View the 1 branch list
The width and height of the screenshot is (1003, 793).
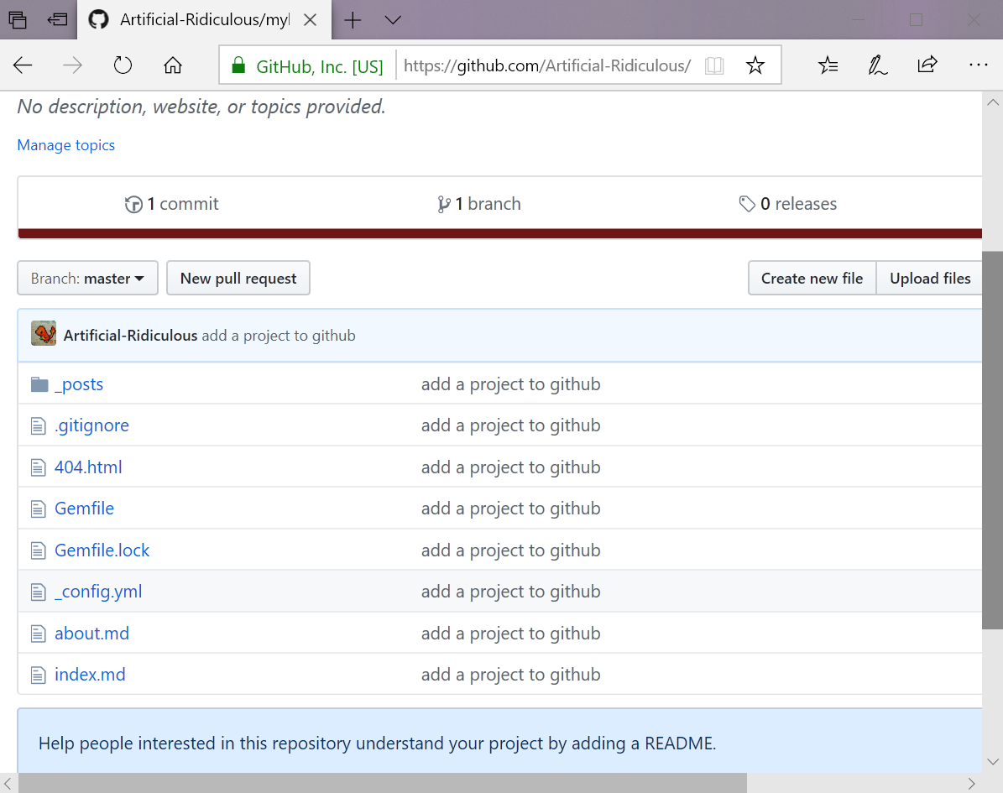pos(479,204)
